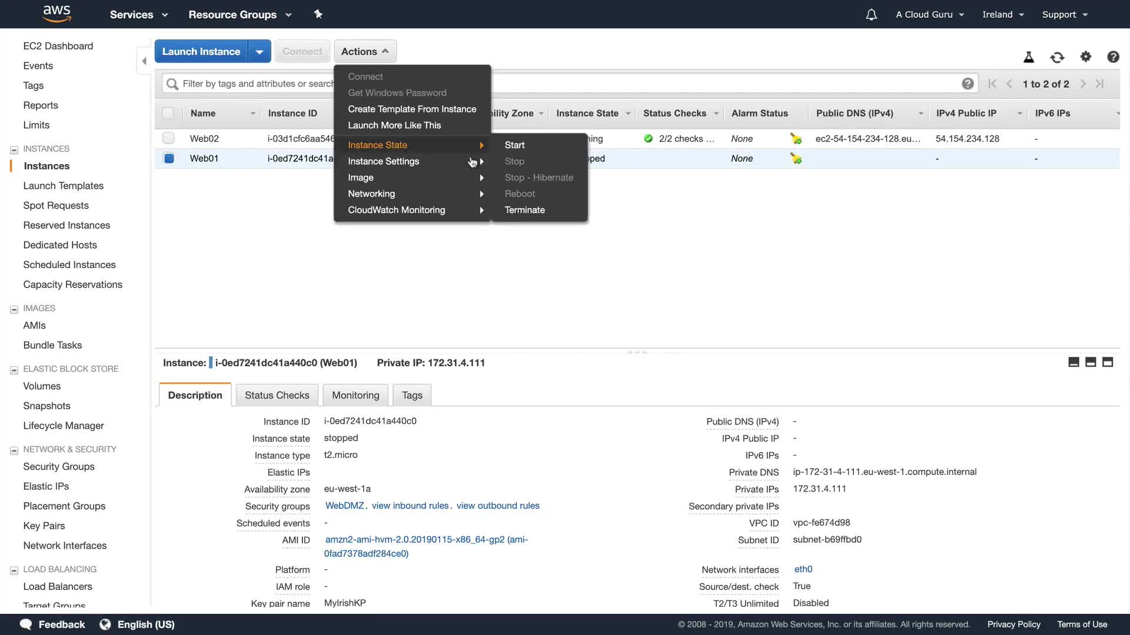Switch to the Status Checks tab
1130x635 pixels.
pyautogui.click(x=277, y=395)
